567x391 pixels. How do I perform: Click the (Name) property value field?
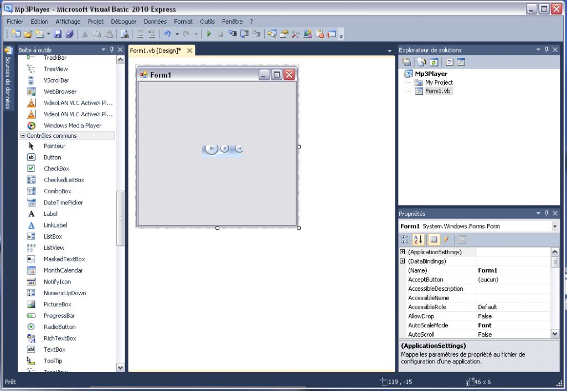click(513, 270)
